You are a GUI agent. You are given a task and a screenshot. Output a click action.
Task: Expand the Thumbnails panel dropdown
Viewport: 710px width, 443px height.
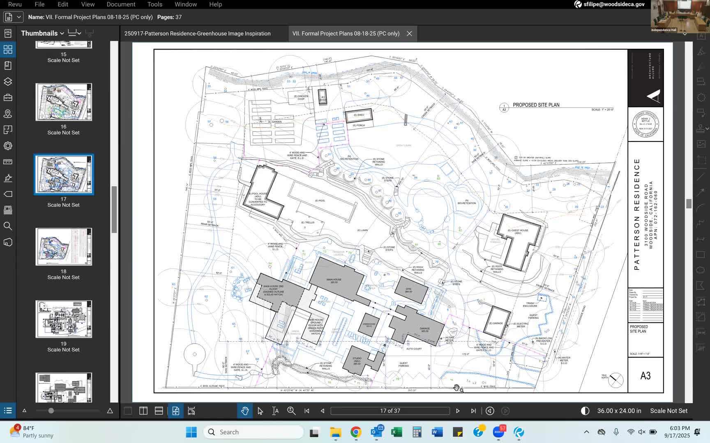(62, 33)
